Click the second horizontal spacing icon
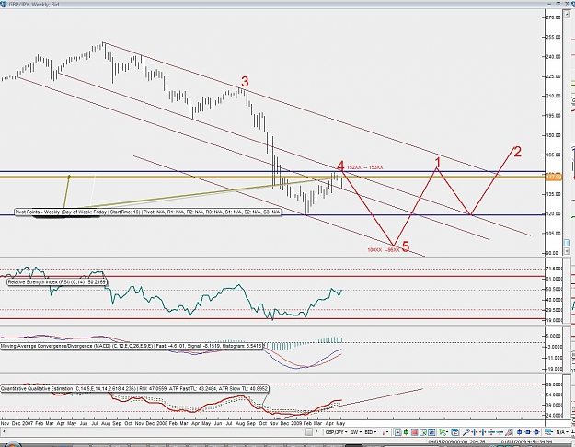The height and width of the screenshot is (447, 575). pos(483,432)
